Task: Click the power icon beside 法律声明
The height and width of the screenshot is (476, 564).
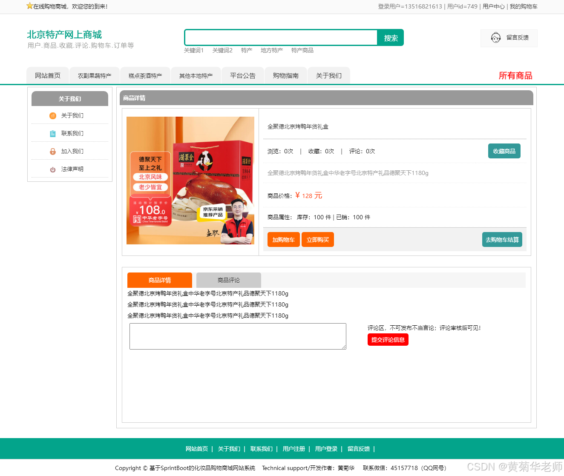Action: point(53,169)
